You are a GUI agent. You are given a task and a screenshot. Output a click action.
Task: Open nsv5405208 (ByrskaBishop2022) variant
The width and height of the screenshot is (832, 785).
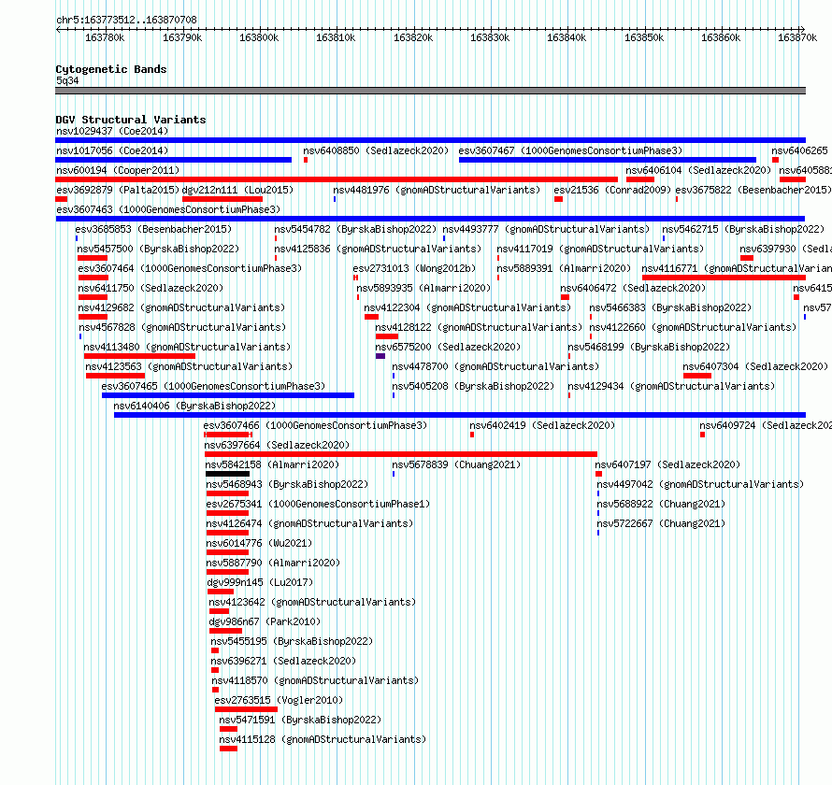click(473, 386)
